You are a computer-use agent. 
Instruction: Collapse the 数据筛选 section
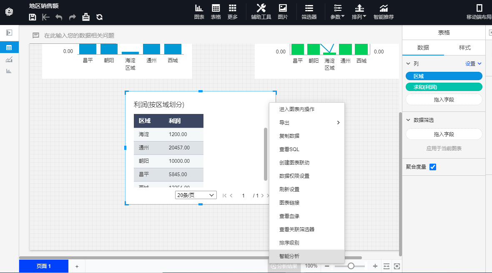pos(408,120)
